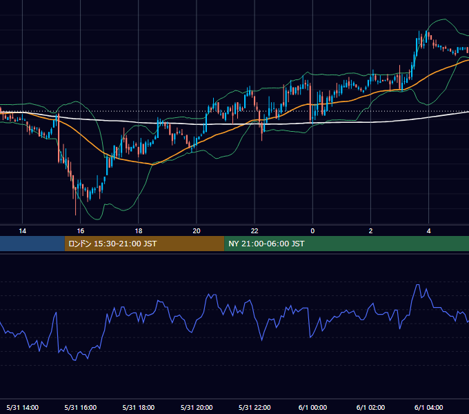Click hour label 16 on price chart axis
Image resolution: width=469 pixels, height=414 pixels.
point(81,231)
